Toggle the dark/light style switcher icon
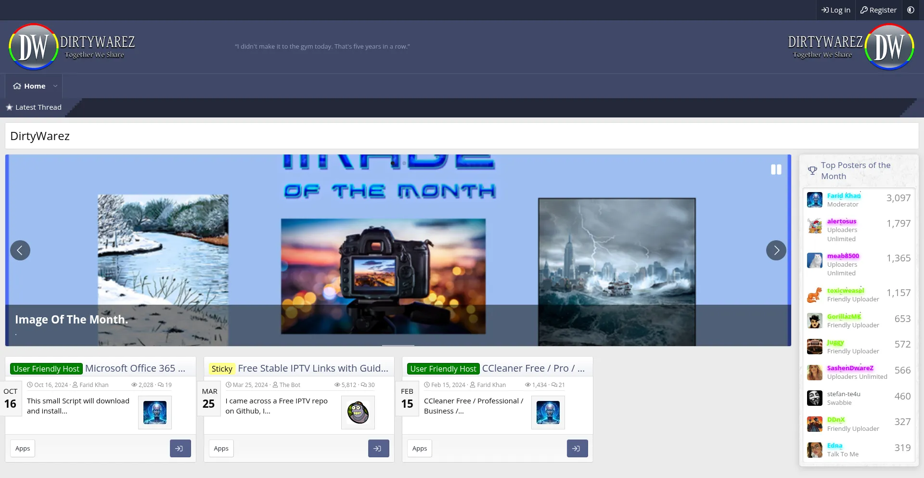The width and height of the screenshot is (924, 478). point(911,10)
